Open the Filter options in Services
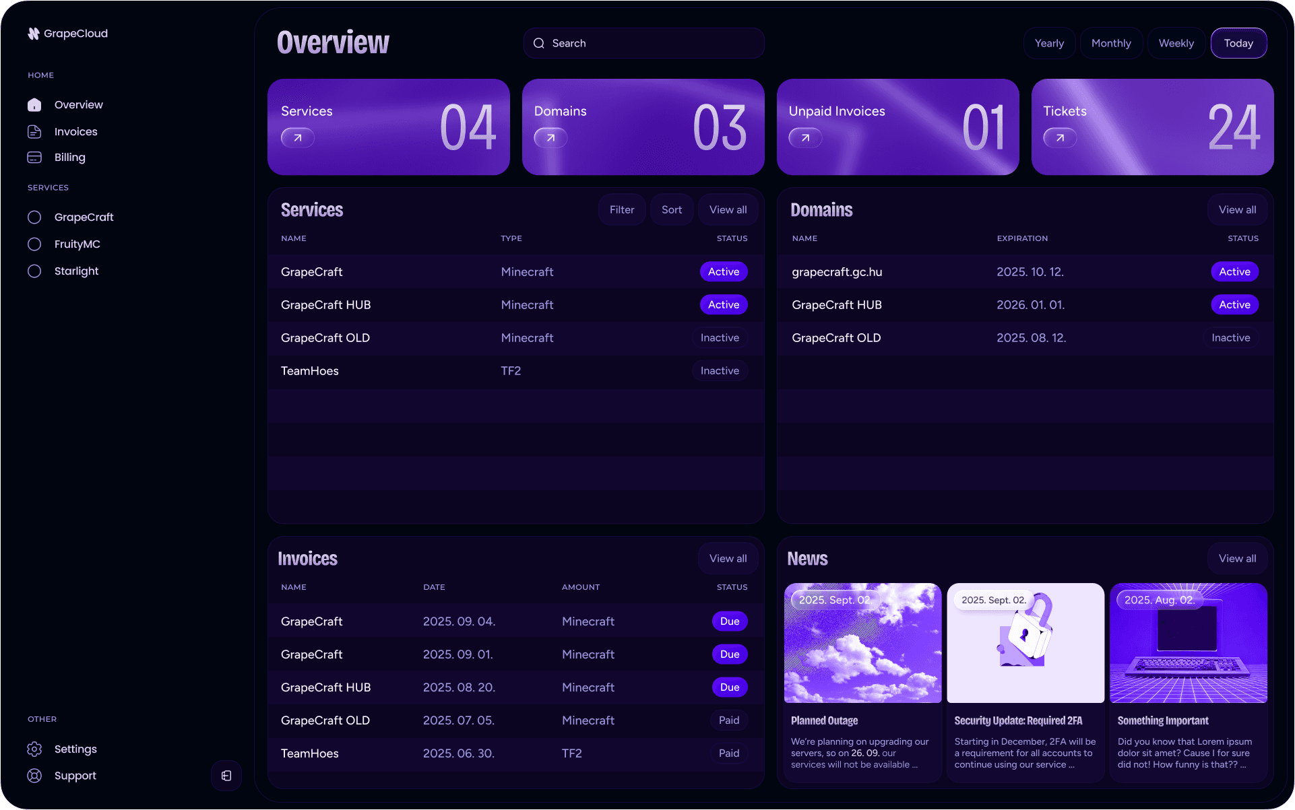Screen dimensions: 1295x810 (x=621, y=210)
